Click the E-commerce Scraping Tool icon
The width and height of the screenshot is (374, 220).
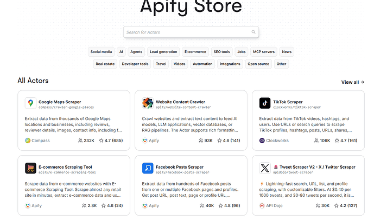coord(31,168)
